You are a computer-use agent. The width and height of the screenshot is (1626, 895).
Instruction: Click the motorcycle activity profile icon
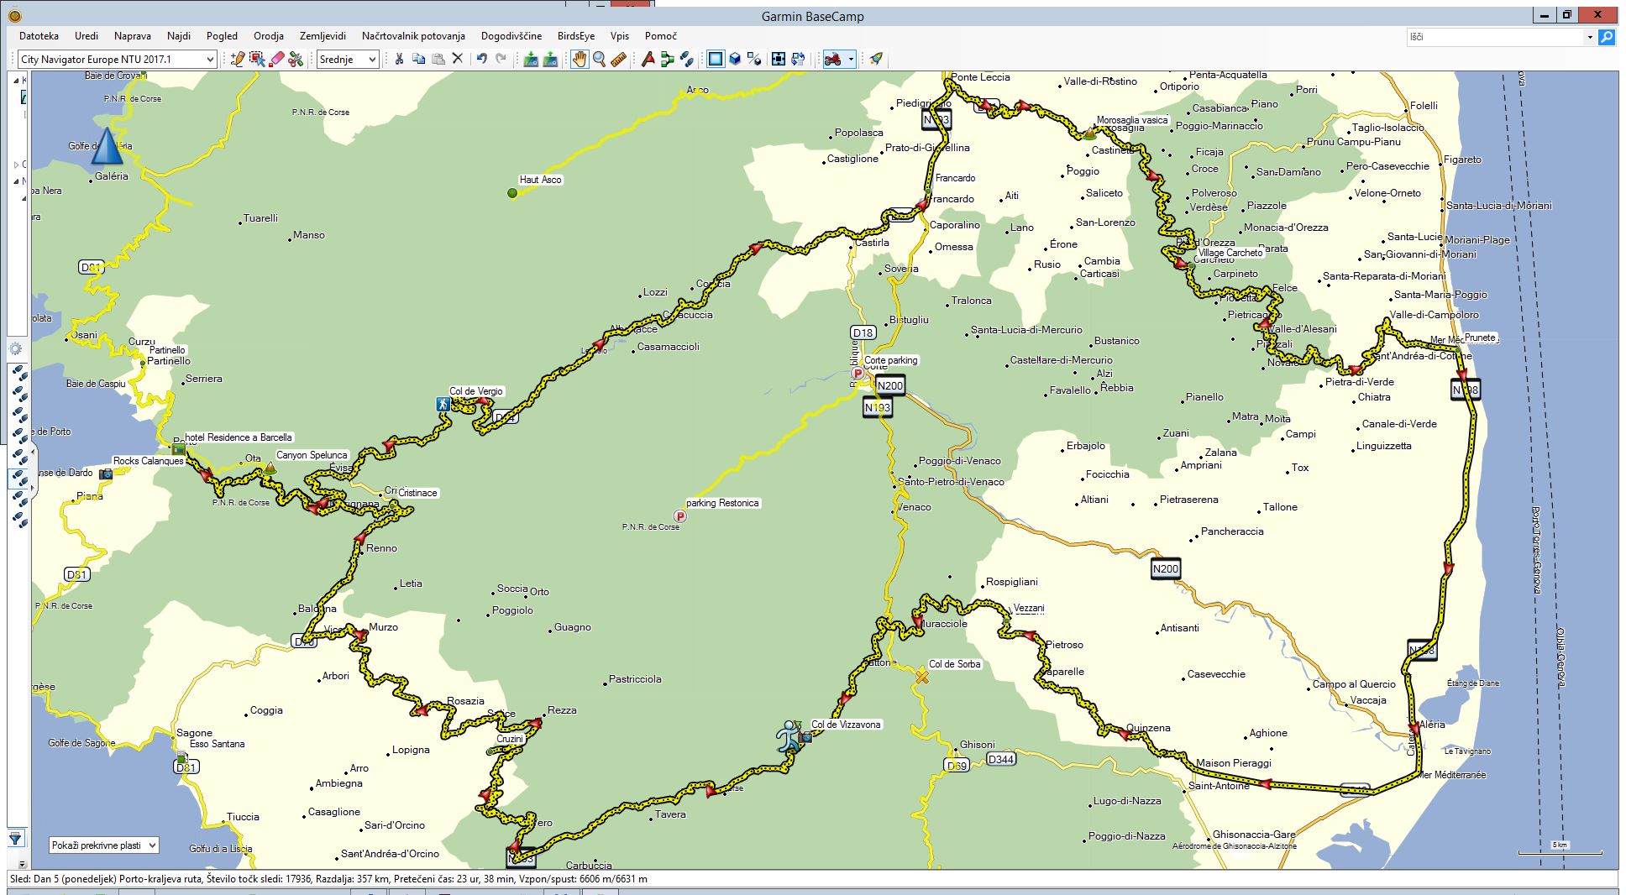click(x=833, y=59)
